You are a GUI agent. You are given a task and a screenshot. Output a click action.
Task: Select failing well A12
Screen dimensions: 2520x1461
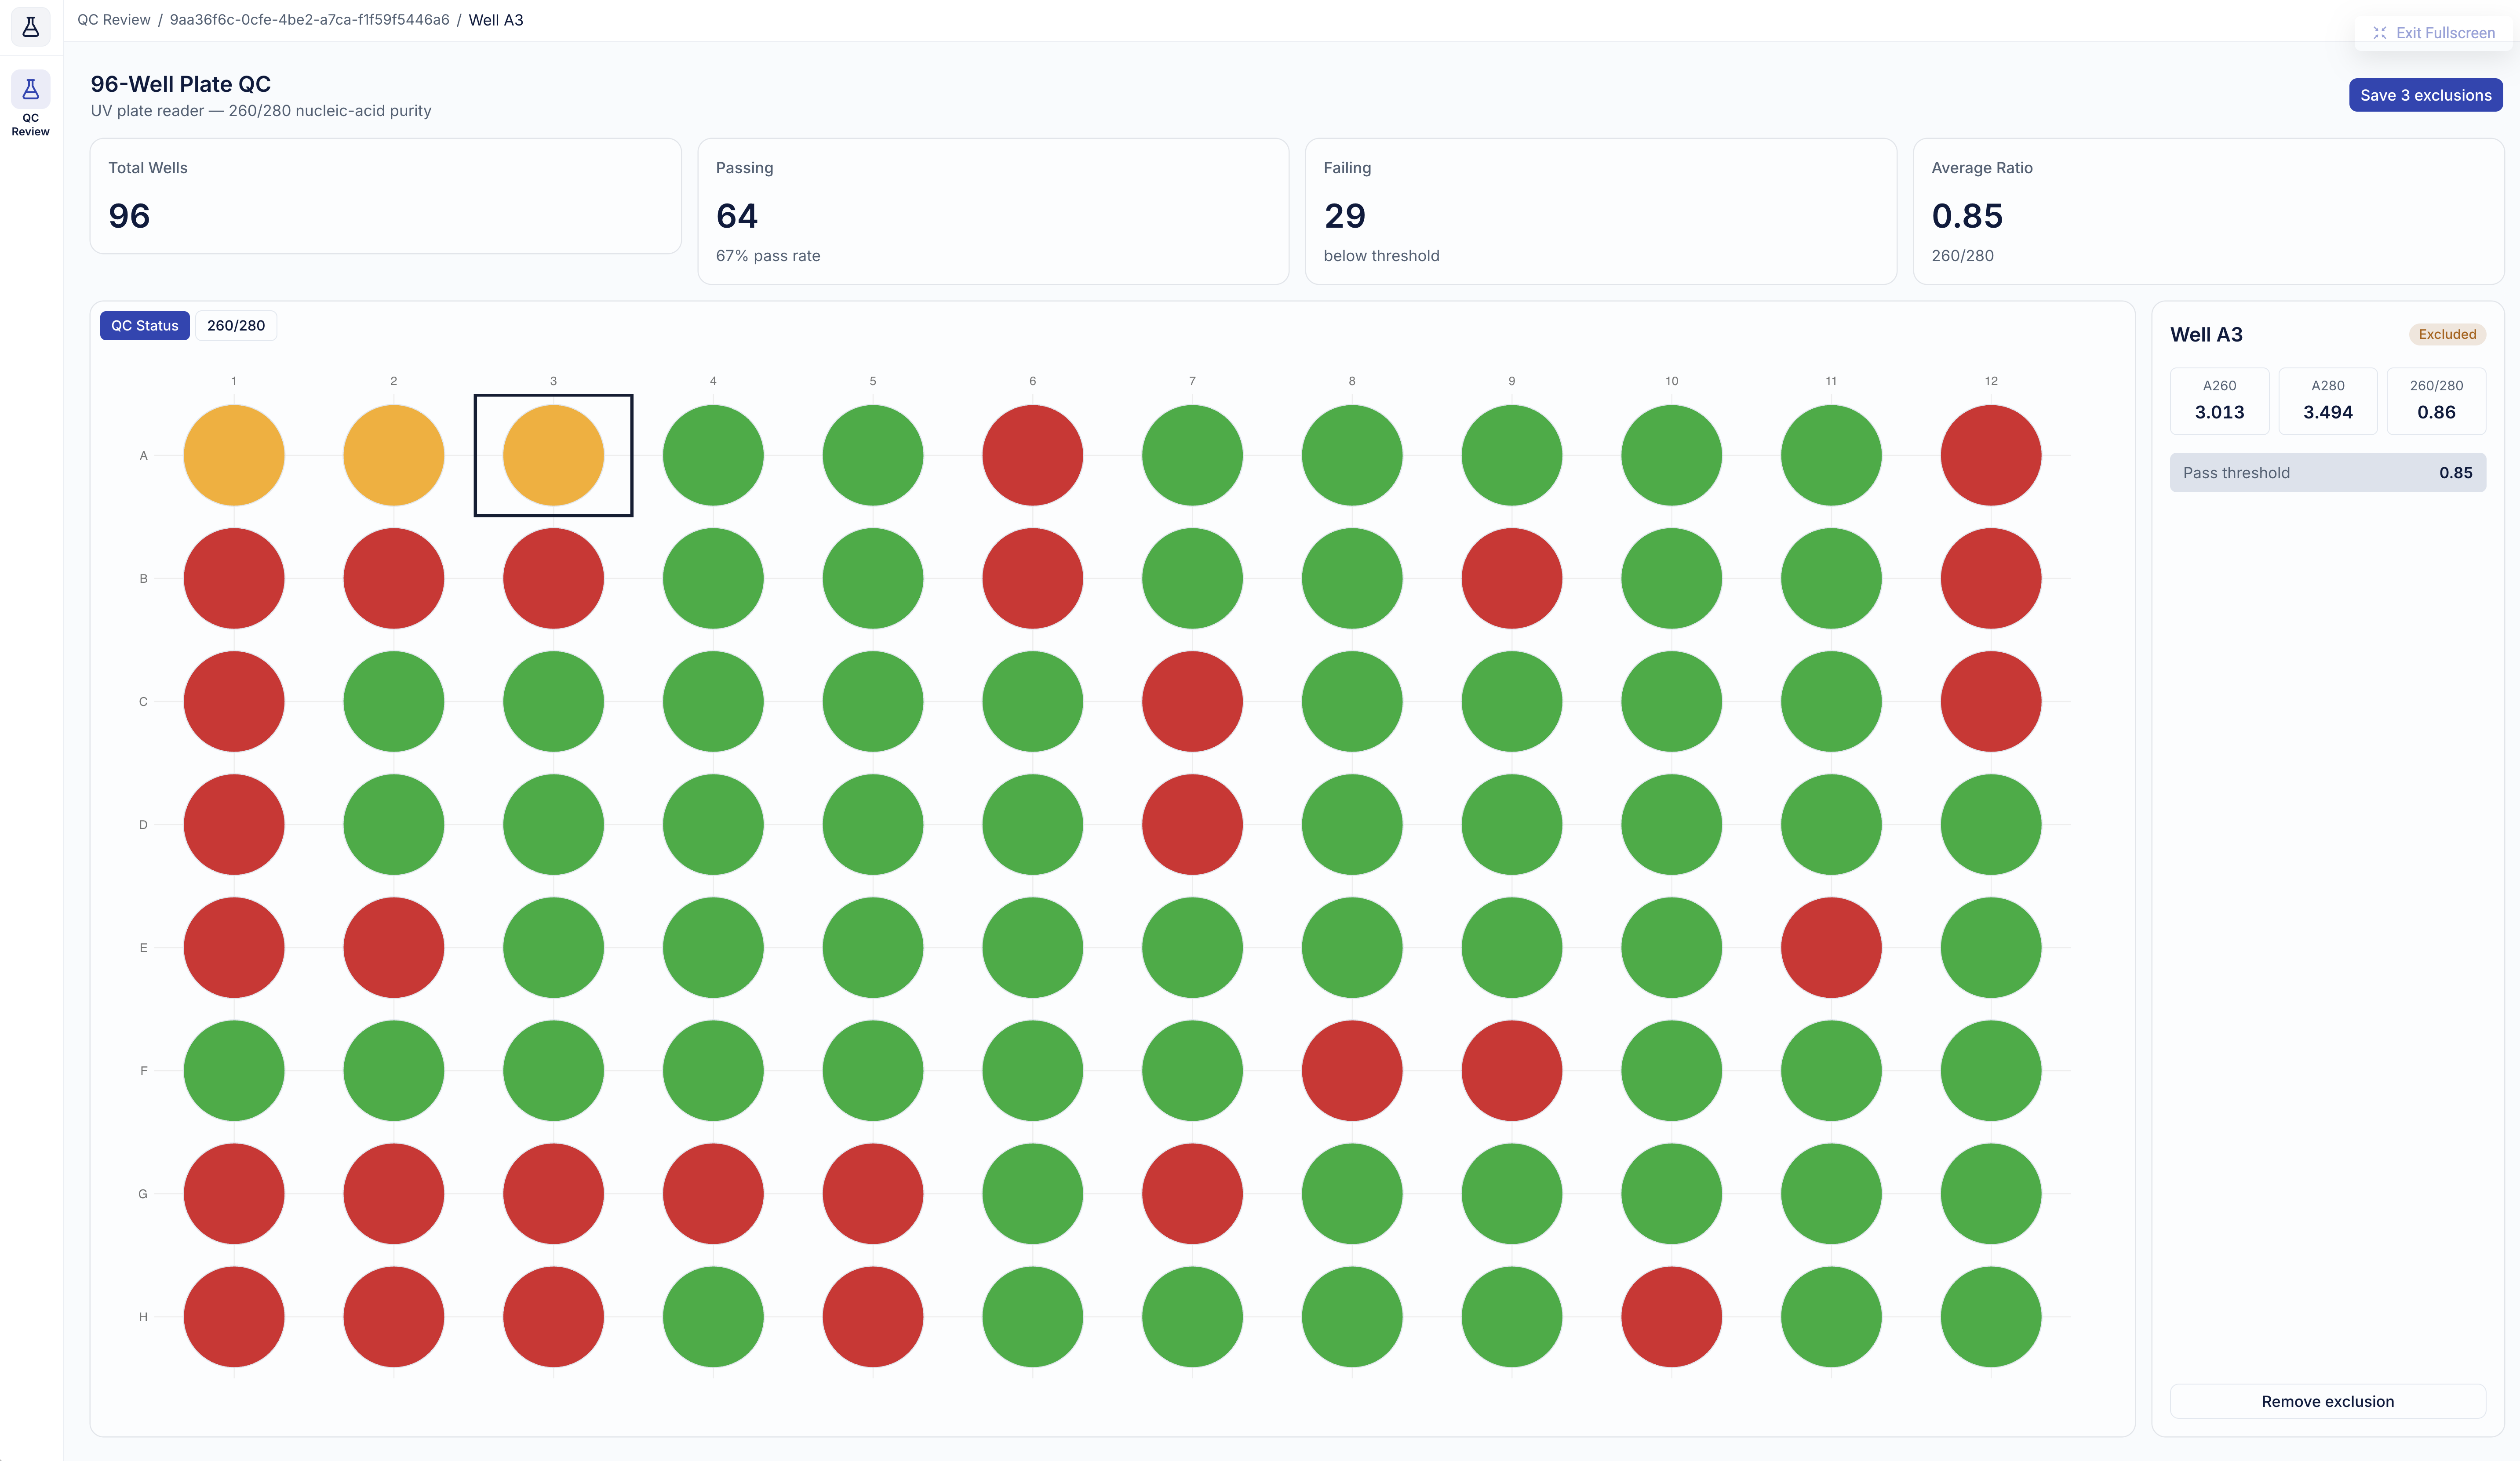click(1991, 455)
